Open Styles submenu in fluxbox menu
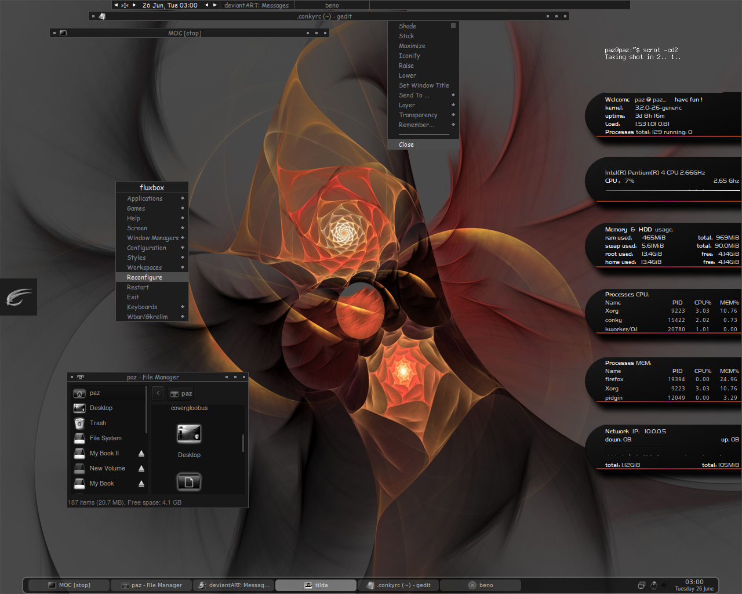The image size is (742, 594). click(x=152, y=258)
